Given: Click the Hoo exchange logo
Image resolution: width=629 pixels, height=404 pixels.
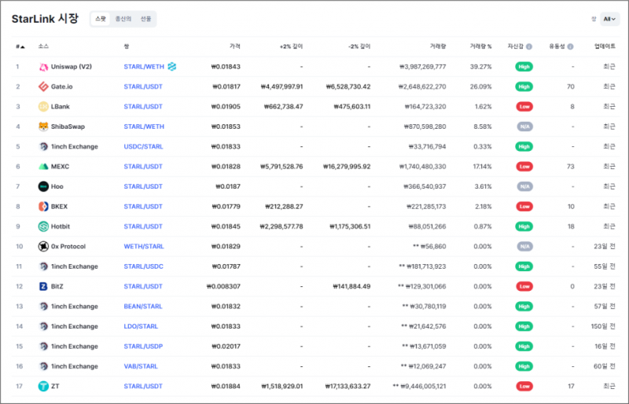Looking at the screenshot, I should pyautogui.click(x=43, y=186).
